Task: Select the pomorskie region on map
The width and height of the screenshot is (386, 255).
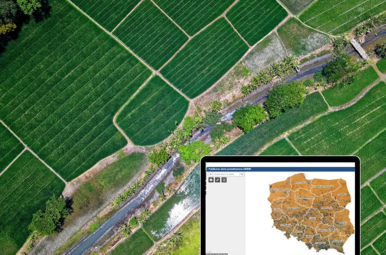Action: pos(300,182)
